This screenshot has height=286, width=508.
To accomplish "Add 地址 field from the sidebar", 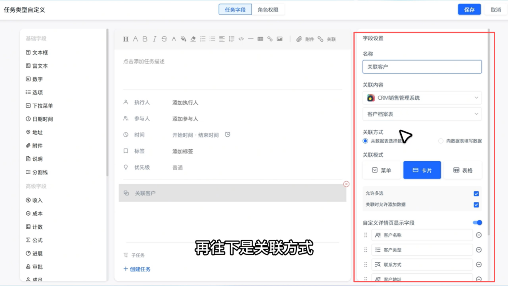I will (34, 132).
